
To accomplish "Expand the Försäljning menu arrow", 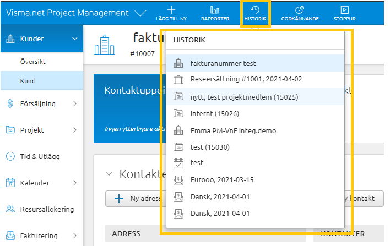I will click(x=75, y=103).
